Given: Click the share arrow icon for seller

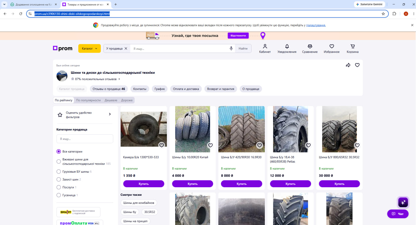Looking at the screenshot, I should (348, 65).
